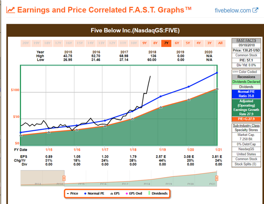Click the Sub-industry Class link

click(246, 125)
